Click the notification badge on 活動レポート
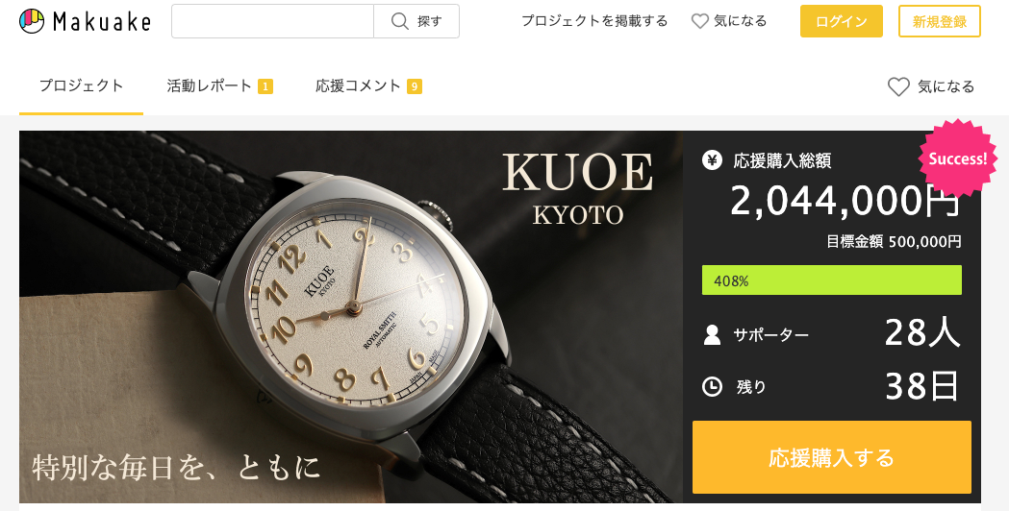The image size is (1009, 511). point(265,86)
